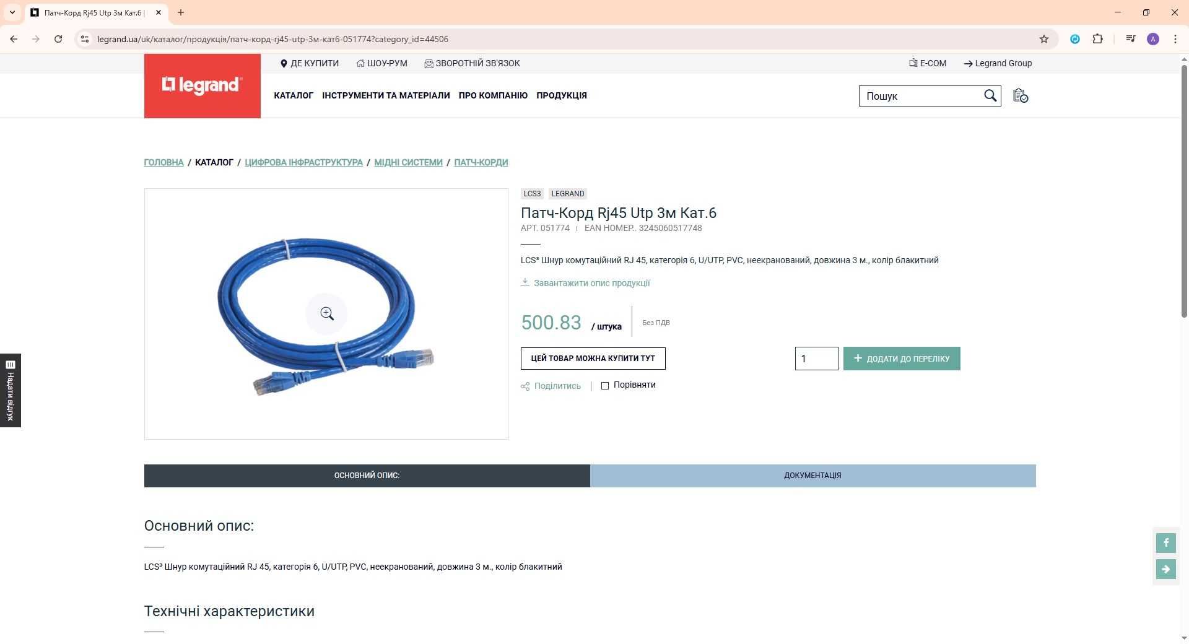1189x644 pixels.
Task: Click the browser address bar URL
Action: (272, 39)
